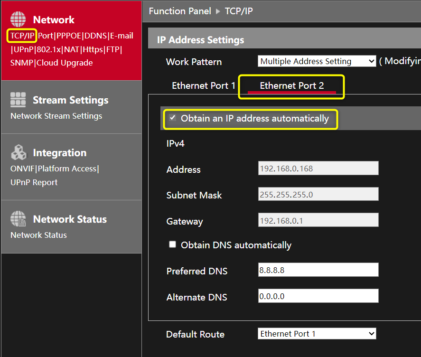The width and height of the screenshot is (421, 357).
Task: Open the TCP/IP settings link
Action: coord(22,36)
